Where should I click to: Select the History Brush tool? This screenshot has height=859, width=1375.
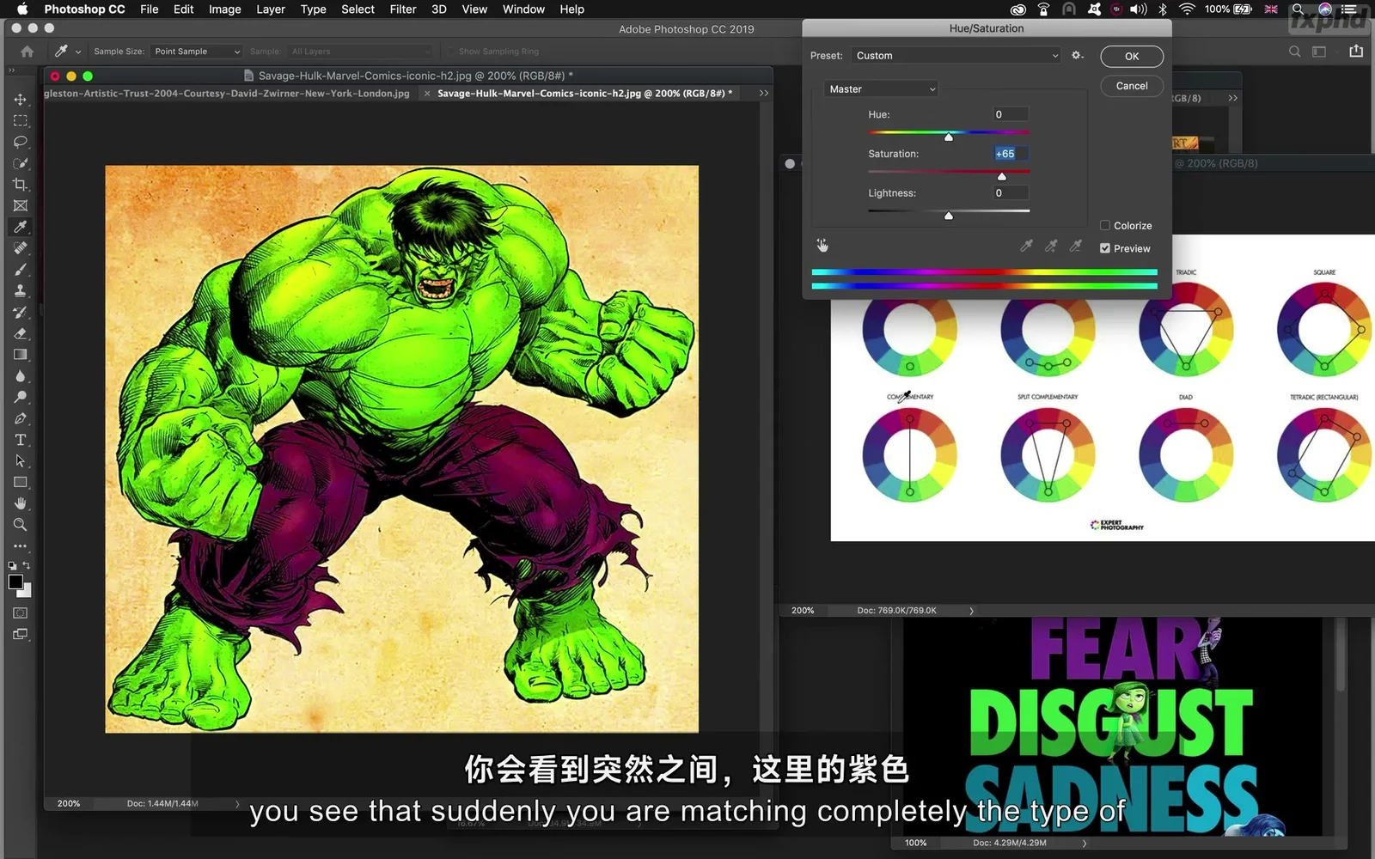[x=21, y=312]
